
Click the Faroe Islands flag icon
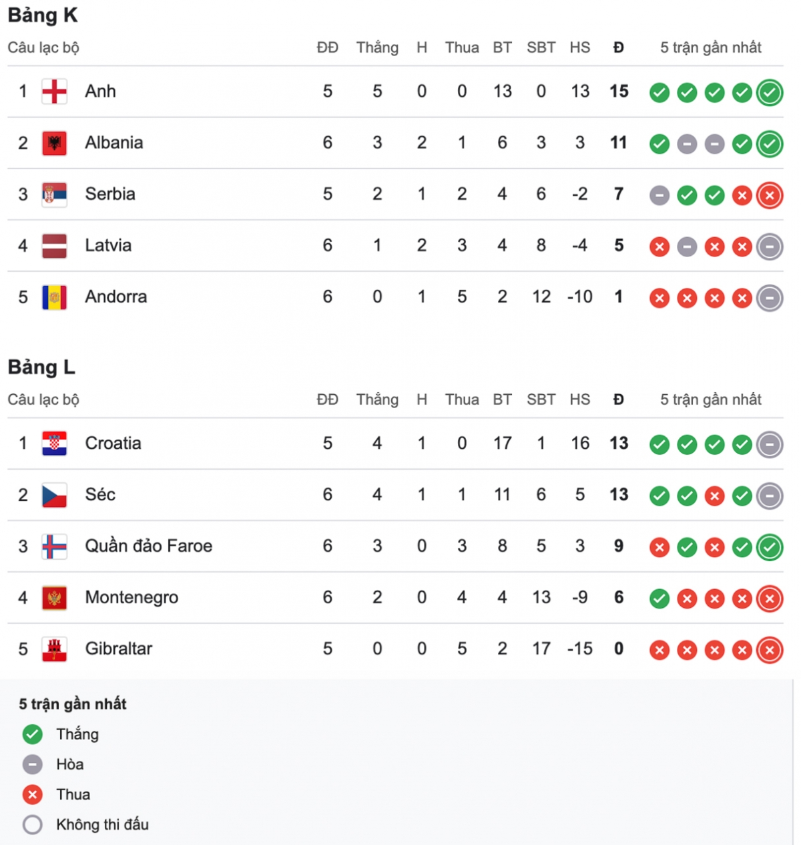coord(54,546)
